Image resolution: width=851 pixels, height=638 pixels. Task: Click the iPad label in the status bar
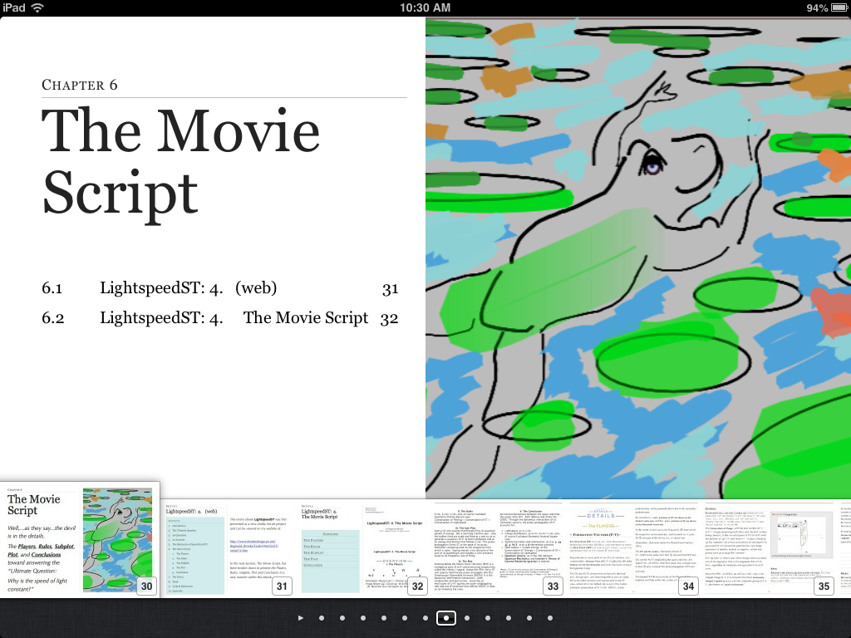click(x=13, y=8)
